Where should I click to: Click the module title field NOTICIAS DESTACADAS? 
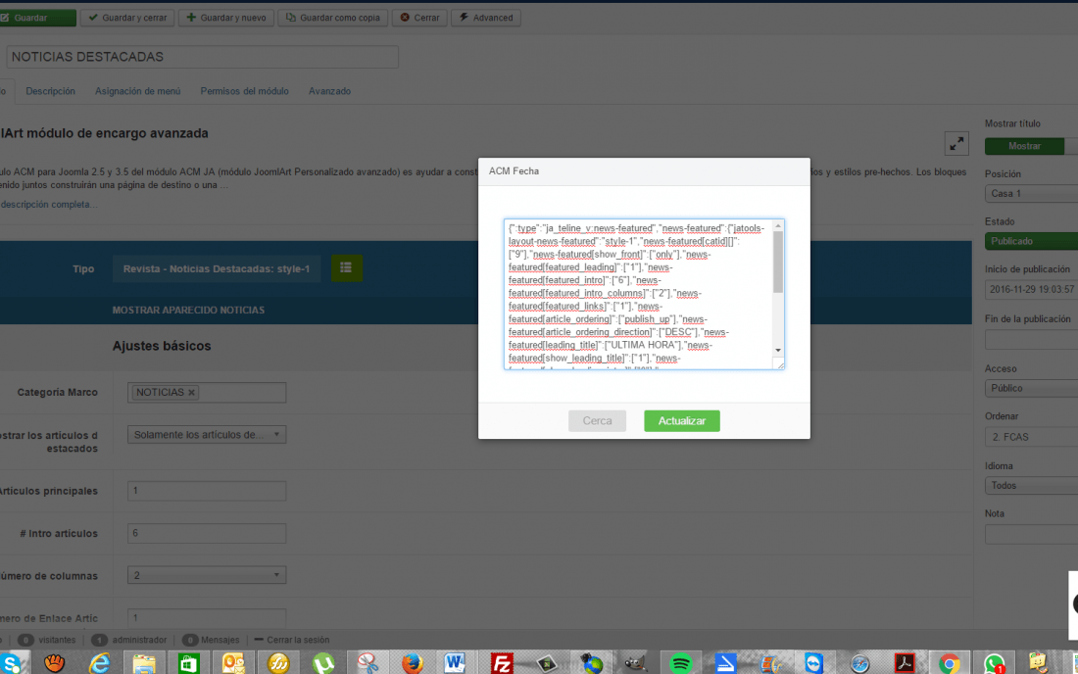tap(203, 57)
